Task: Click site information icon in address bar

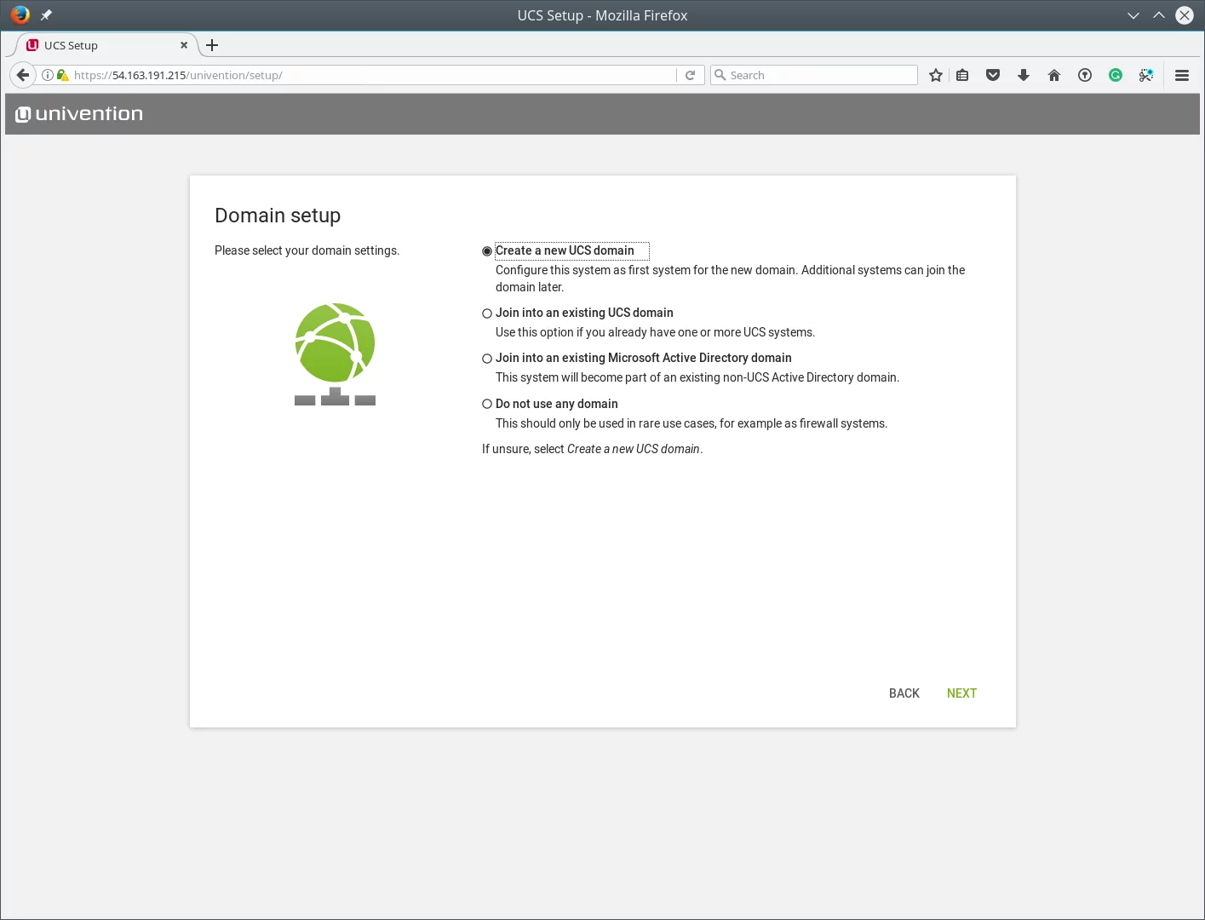Action: (48, 75)
